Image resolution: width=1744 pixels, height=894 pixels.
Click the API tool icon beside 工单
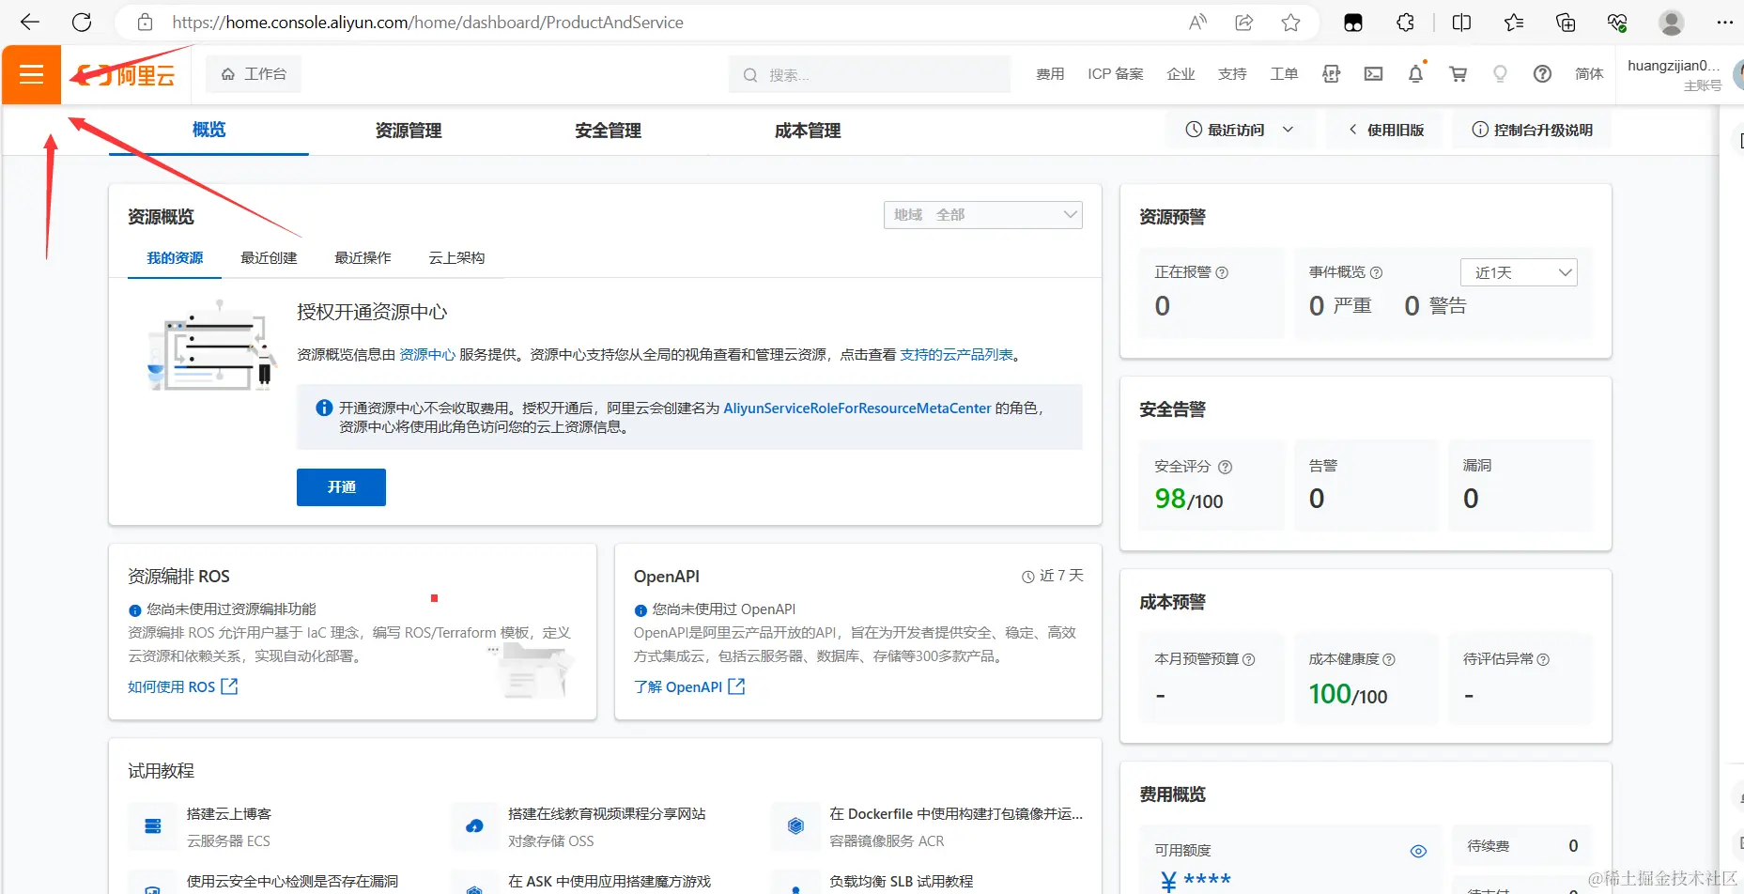point(1332,74)
